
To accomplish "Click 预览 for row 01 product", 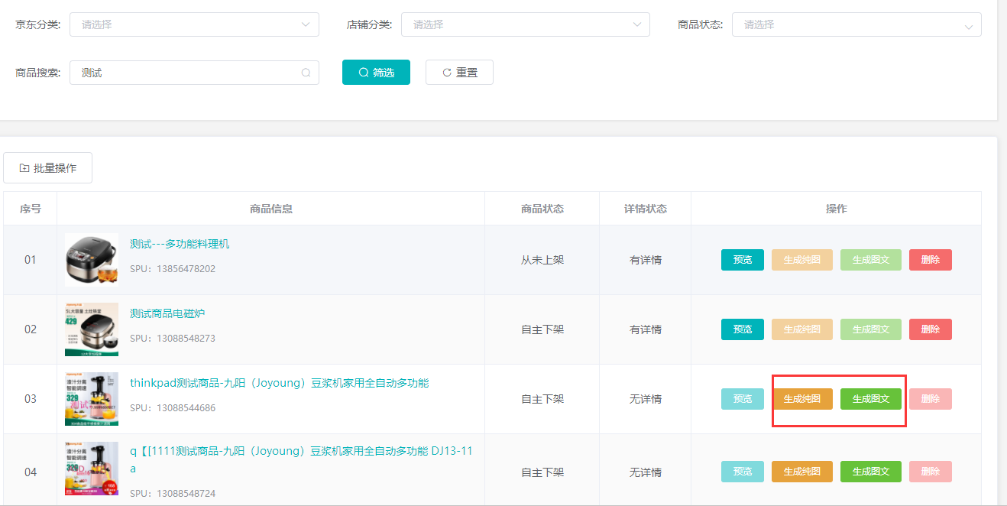I will tap(742, 260).
